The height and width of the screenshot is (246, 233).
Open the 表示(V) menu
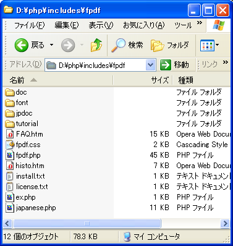point(101,25)
